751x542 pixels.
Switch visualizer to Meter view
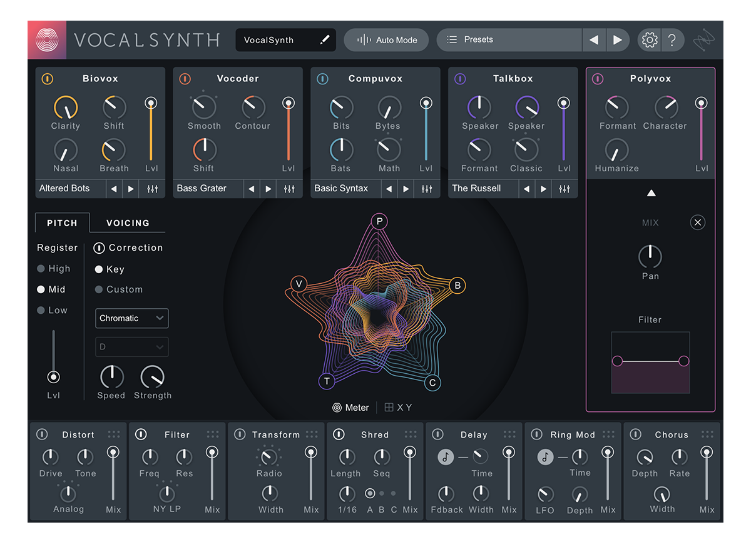pyautogui.click(x=350, y=408)
